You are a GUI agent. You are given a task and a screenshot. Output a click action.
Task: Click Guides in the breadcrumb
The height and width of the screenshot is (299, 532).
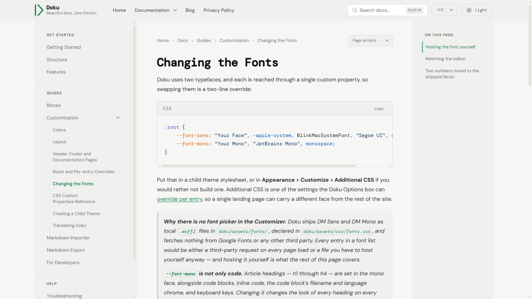point(204,40)
